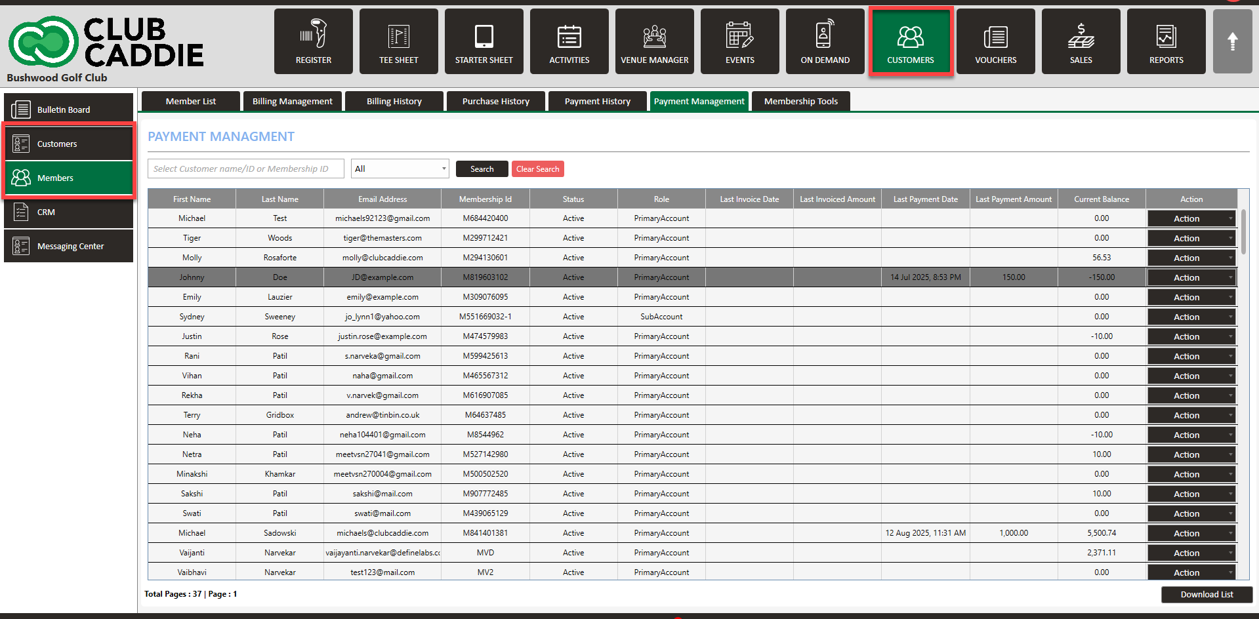This screenshot has width=1259, height=619.
Task: Click the up arrow collapse button
Action: (x=1232, y=41)
